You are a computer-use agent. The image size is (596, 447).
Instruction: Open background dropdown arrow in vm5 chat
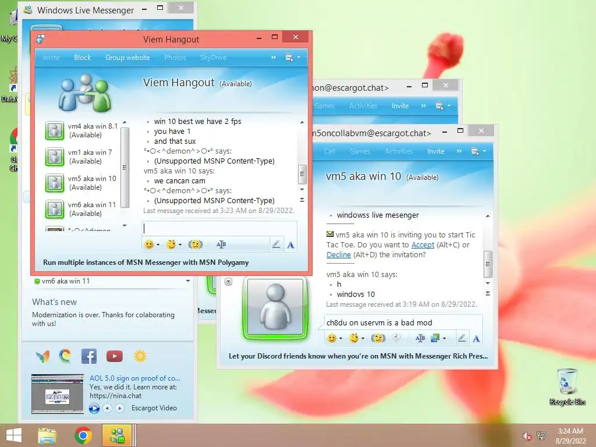point(444,338)
